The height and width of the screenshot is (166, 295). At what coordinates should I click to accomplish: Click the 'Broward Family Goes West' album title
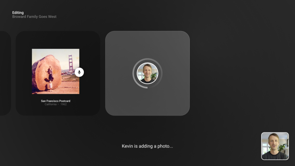tap(34, 17)
